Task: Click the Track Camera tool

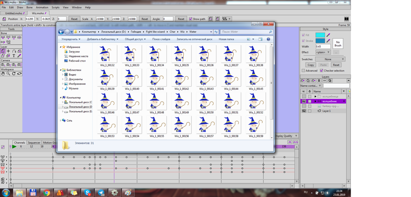Action: pyautogui.click(x=3, y=65)
